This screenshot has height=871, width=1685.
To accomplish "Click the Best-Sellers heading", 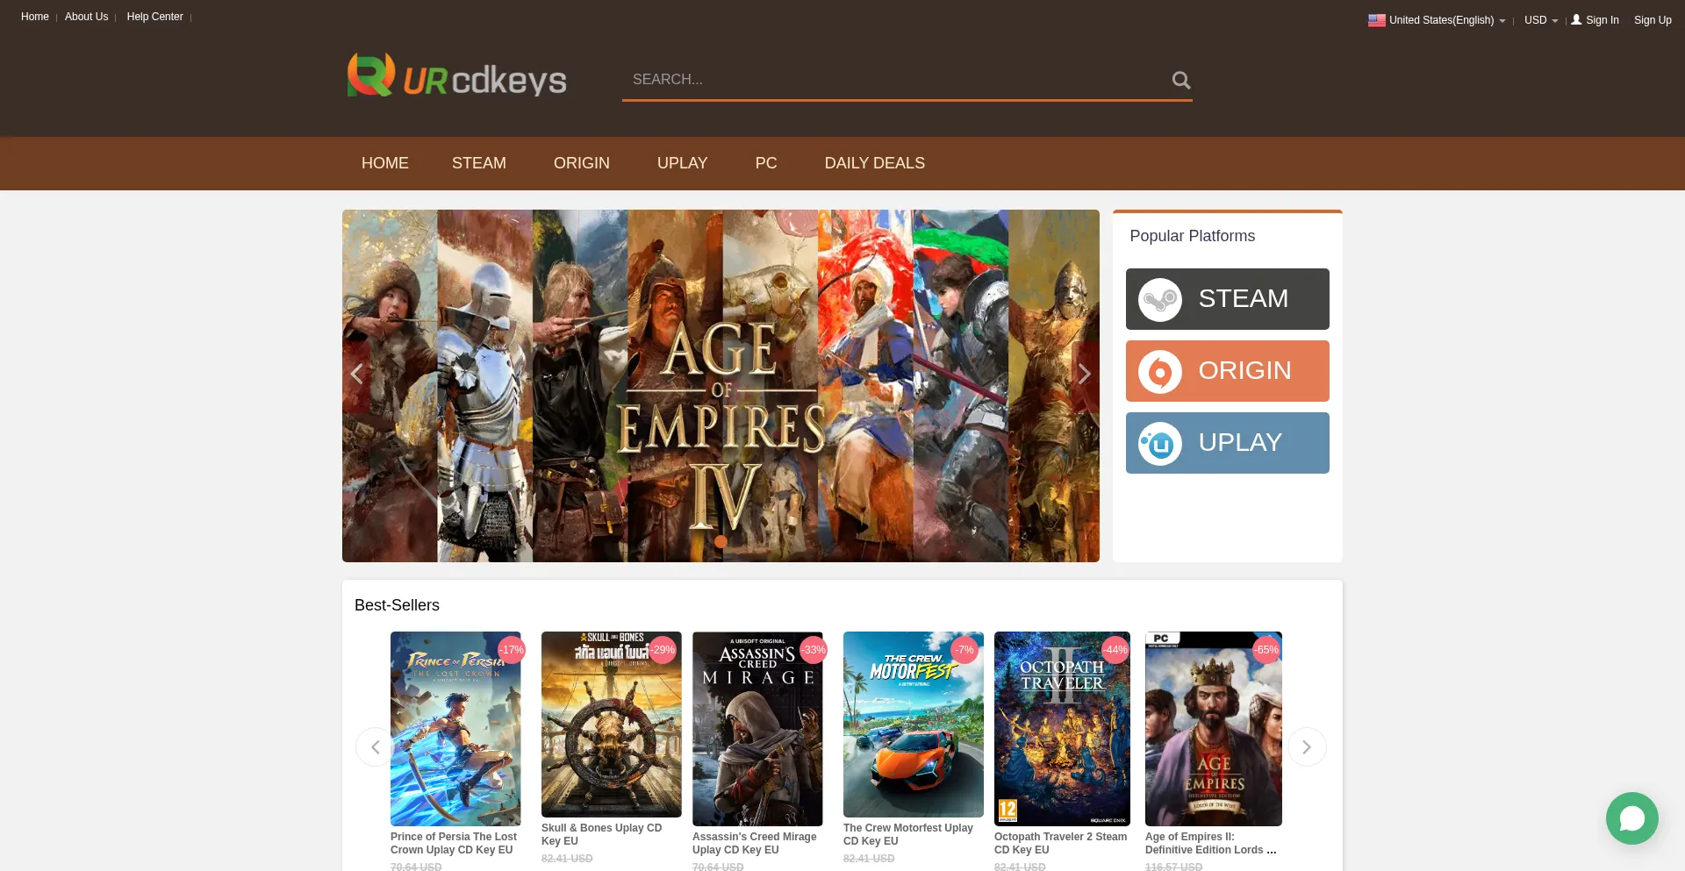I will pyautogui.click(x=397, y=605).
